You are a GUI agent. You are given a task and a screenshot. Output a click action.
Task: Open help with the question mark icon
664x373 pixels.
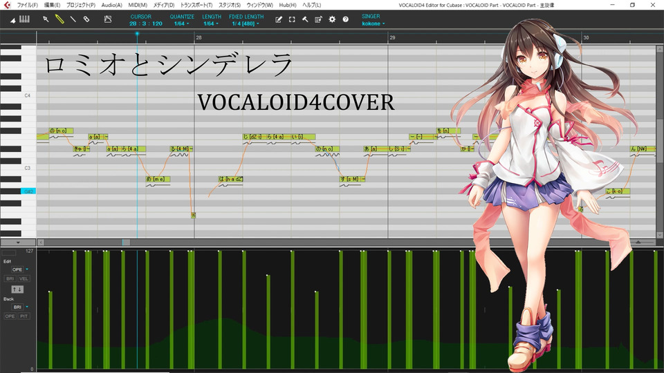point(346,19)
